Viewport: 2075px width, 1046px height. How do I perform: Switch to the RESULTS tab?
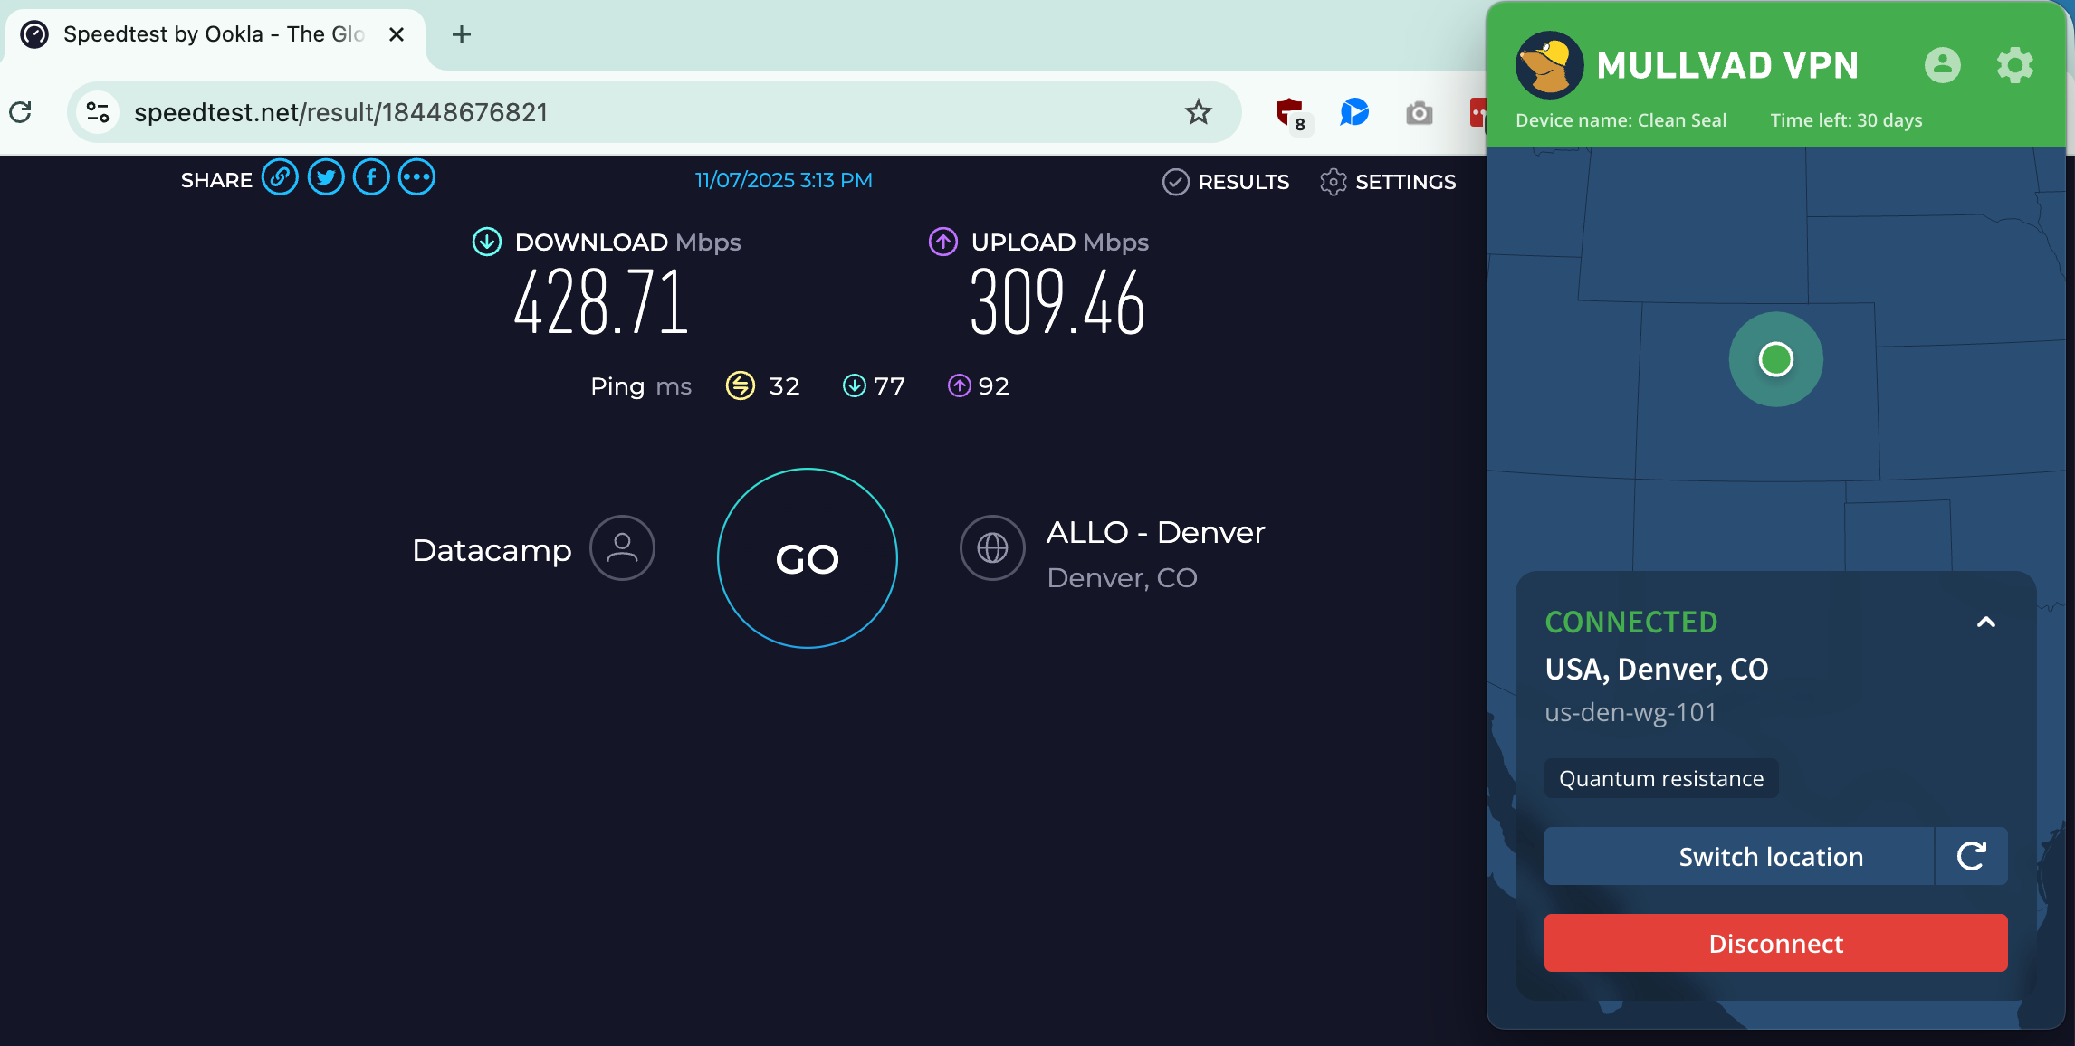(1227, 181)
